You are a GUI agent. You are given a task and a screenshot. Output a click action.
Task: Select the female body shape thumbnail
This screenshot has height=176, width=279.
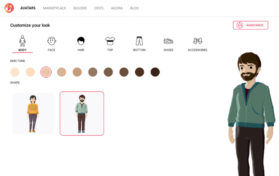pyautogui.click(x=33, y=113)
